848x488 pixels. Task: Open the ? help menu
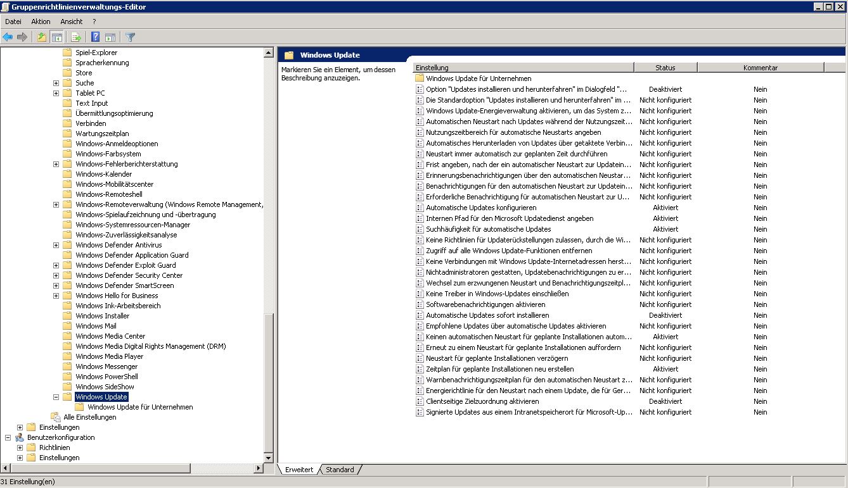94,22
